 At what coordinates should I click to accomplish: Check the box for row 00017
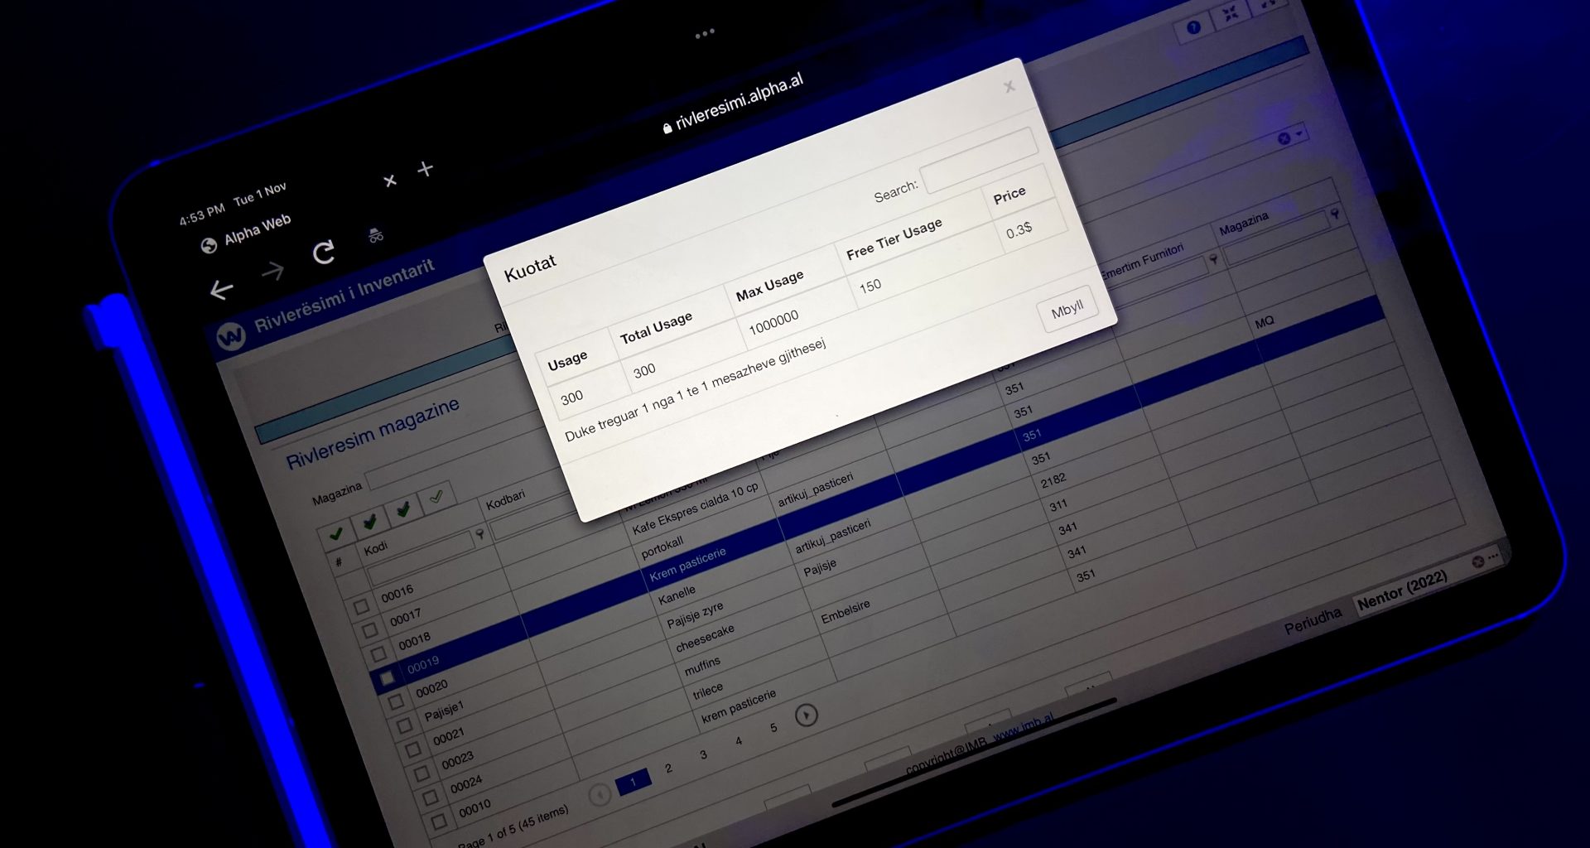[370, 631]
